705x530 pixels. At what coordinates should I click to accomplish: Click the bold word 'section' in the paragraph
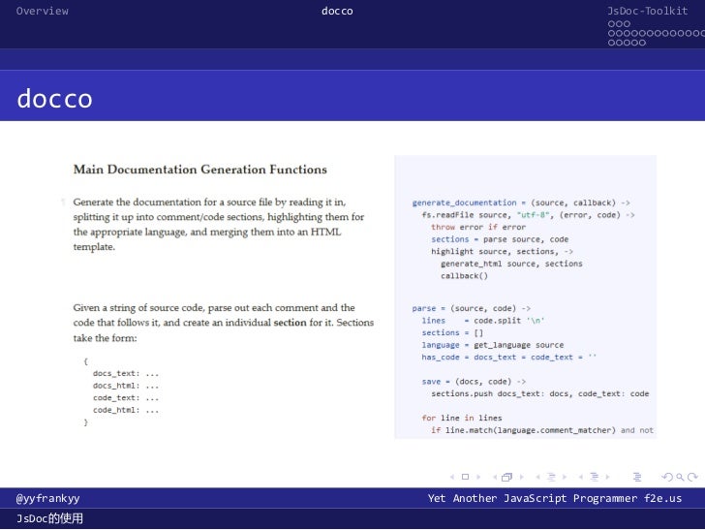click(290, 323)
